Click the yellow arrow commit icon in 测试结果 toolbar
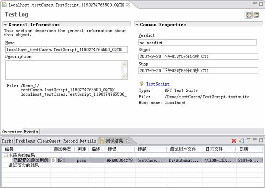This screenshot has width=265, height=188. click(x=242, y=141)
